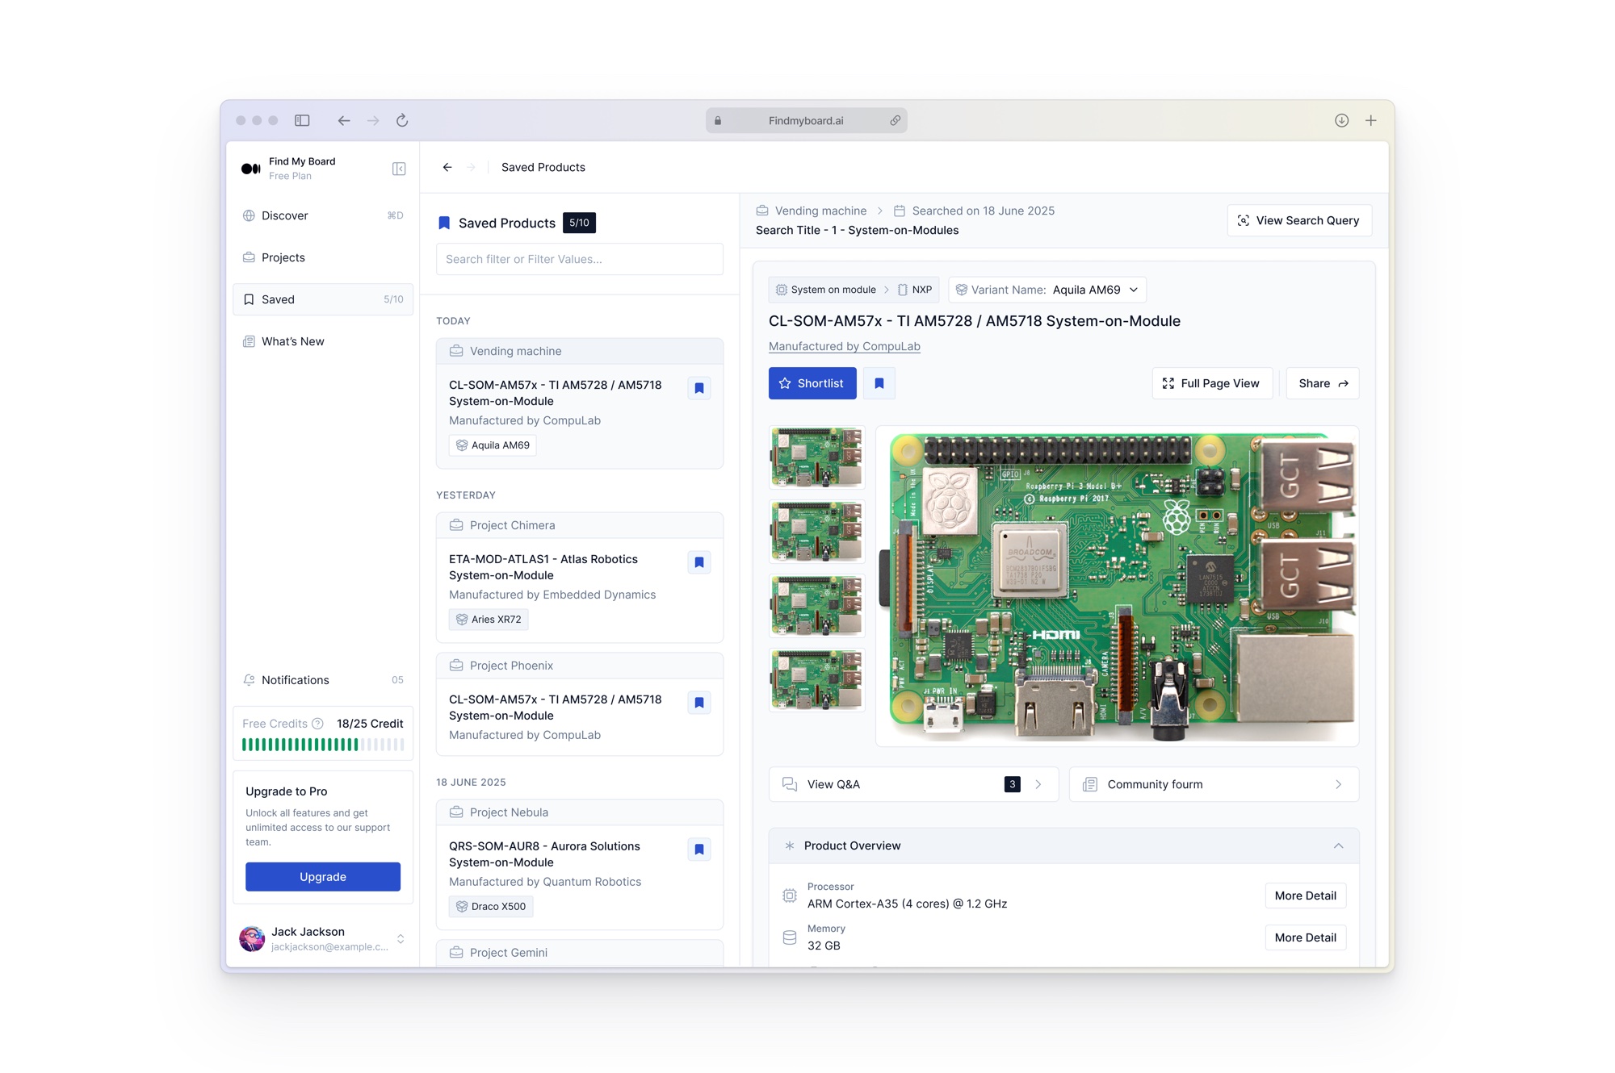
Task: Click the back arrow beside Saved Products breadcrumb
Action: click(447, 167)
